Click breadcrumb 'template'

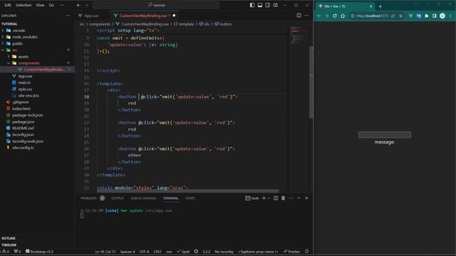pyautogui.click(x=186, y=24)
